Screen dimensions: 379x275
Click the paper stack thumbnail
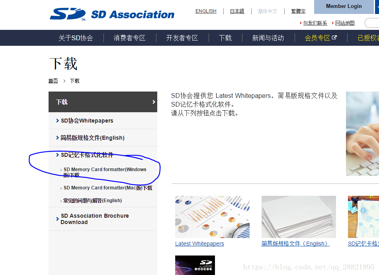[x=299, y=217]
